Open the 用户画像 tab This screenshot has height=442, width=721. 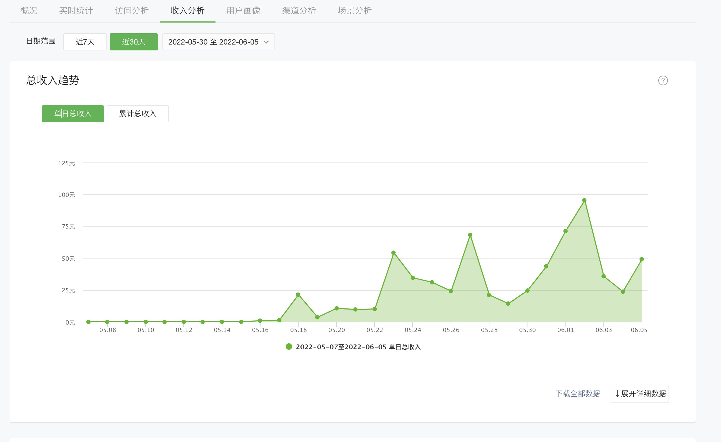click(x=243, y=11)
